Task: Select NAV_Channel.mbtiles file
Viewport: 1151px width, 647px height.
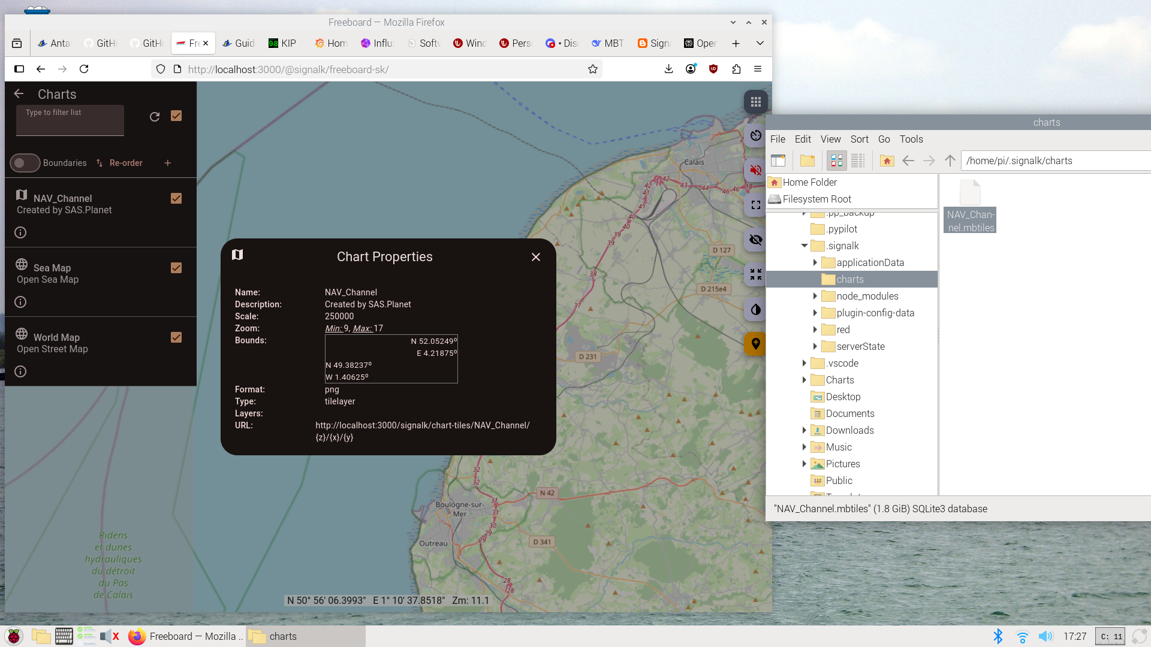Action: point(970,207)
